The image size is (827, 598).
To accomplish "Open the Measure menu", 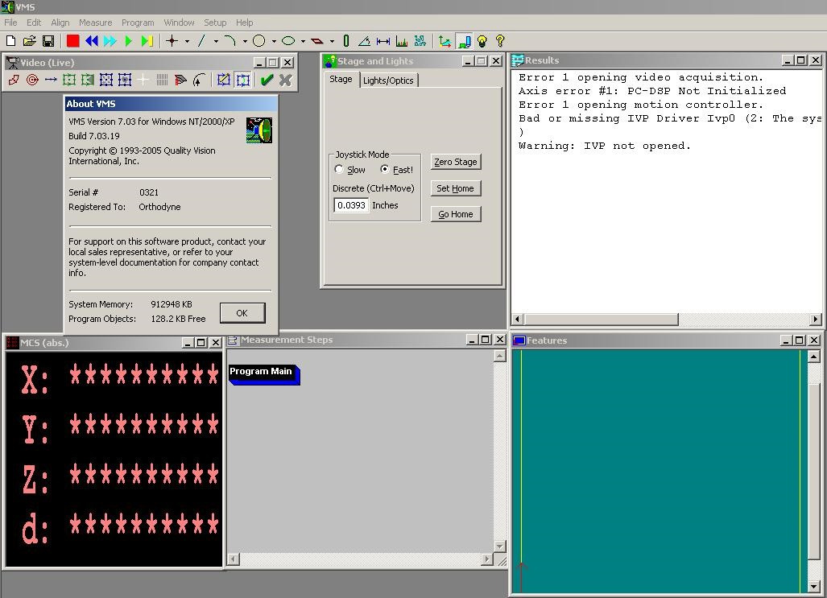I will click(95, 23).
